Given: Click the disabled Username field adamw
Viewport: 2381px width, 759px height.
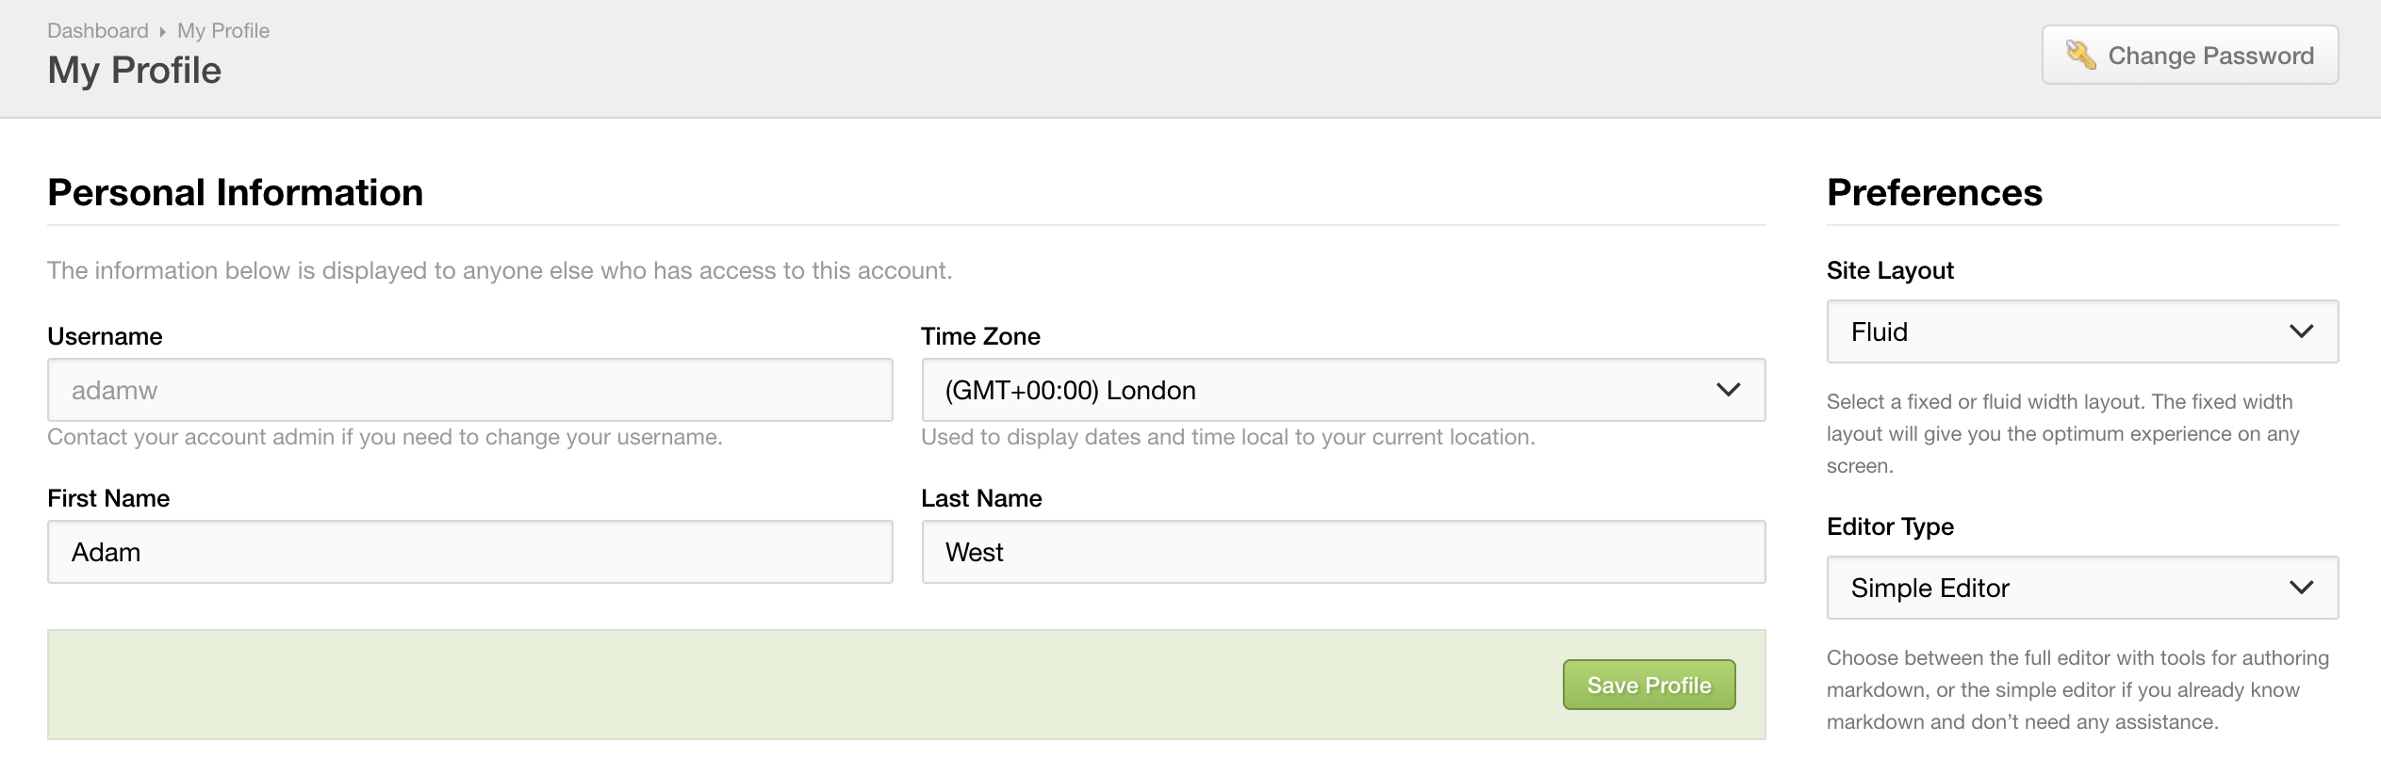Looking at the screenshot, I should click(470, 389).
